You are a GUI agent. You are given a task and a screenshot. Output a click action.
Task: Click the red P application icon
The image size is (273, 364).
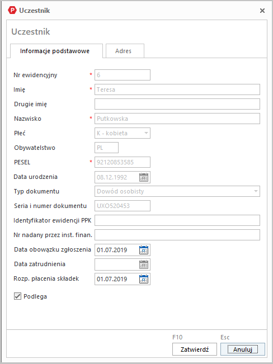pos(12,11)
